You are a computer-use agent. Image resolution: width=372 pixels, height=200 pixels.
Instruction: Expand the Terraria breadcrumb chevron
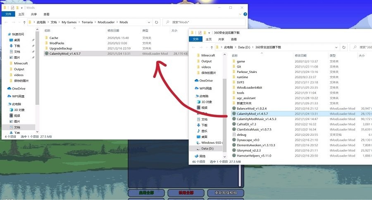95,22
